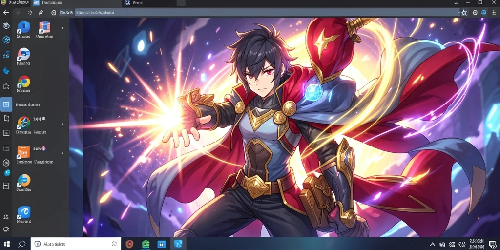Image resolution: width=500 pixels, height=250 pixels.
Task: Bookmark page with the star icon
Action: (464, 12)
